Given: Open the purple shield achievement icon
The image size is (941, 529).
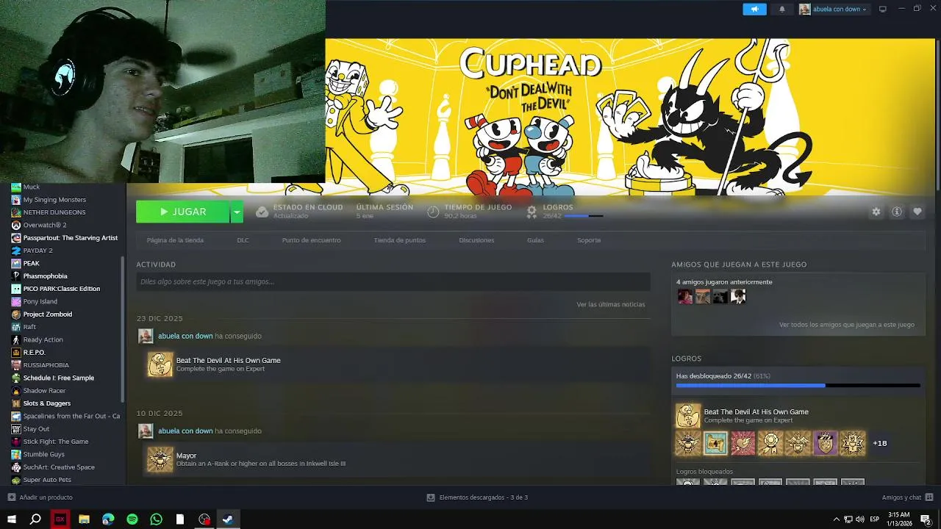Looking at the screenshot, I should pyautogui.click(x=825, y=443).
